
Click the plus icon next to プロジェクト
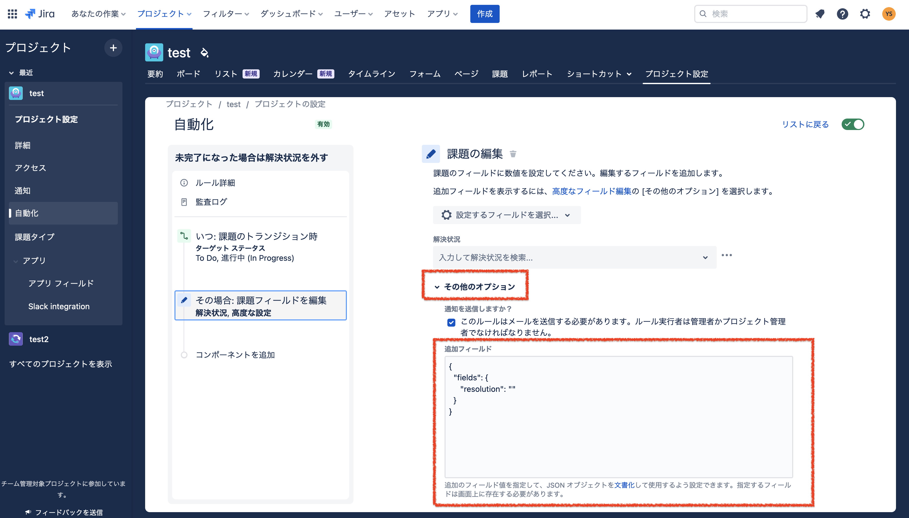(113, 48)
